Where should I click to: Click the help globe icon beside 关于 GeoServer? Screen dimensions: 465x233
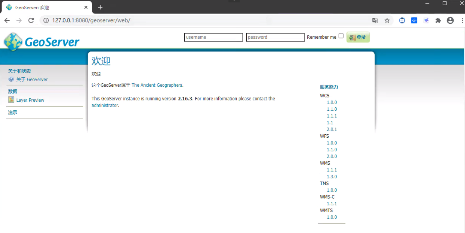click(11, 79)
